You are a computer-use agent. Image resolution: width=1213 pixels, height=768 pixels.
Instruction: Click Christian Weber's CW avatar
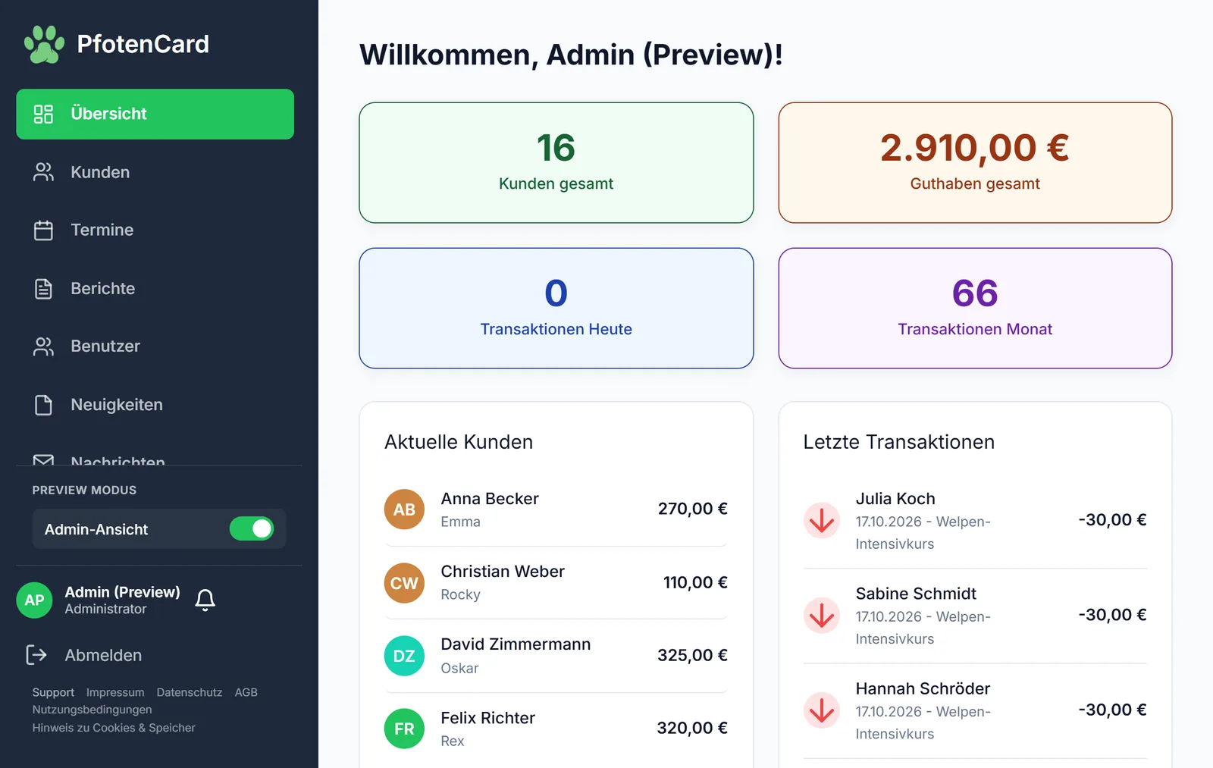click(x=404, y=583)
